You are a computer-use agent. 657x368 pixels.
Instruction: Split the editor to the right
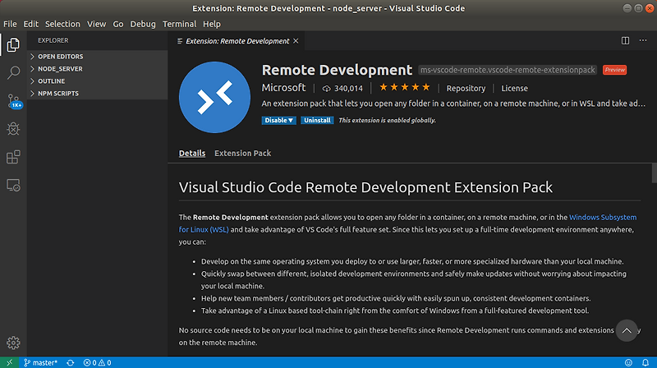point(625,40)
